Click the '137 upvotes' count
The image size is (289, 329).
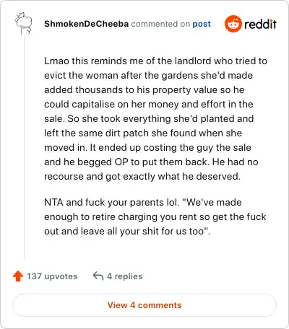52,276
